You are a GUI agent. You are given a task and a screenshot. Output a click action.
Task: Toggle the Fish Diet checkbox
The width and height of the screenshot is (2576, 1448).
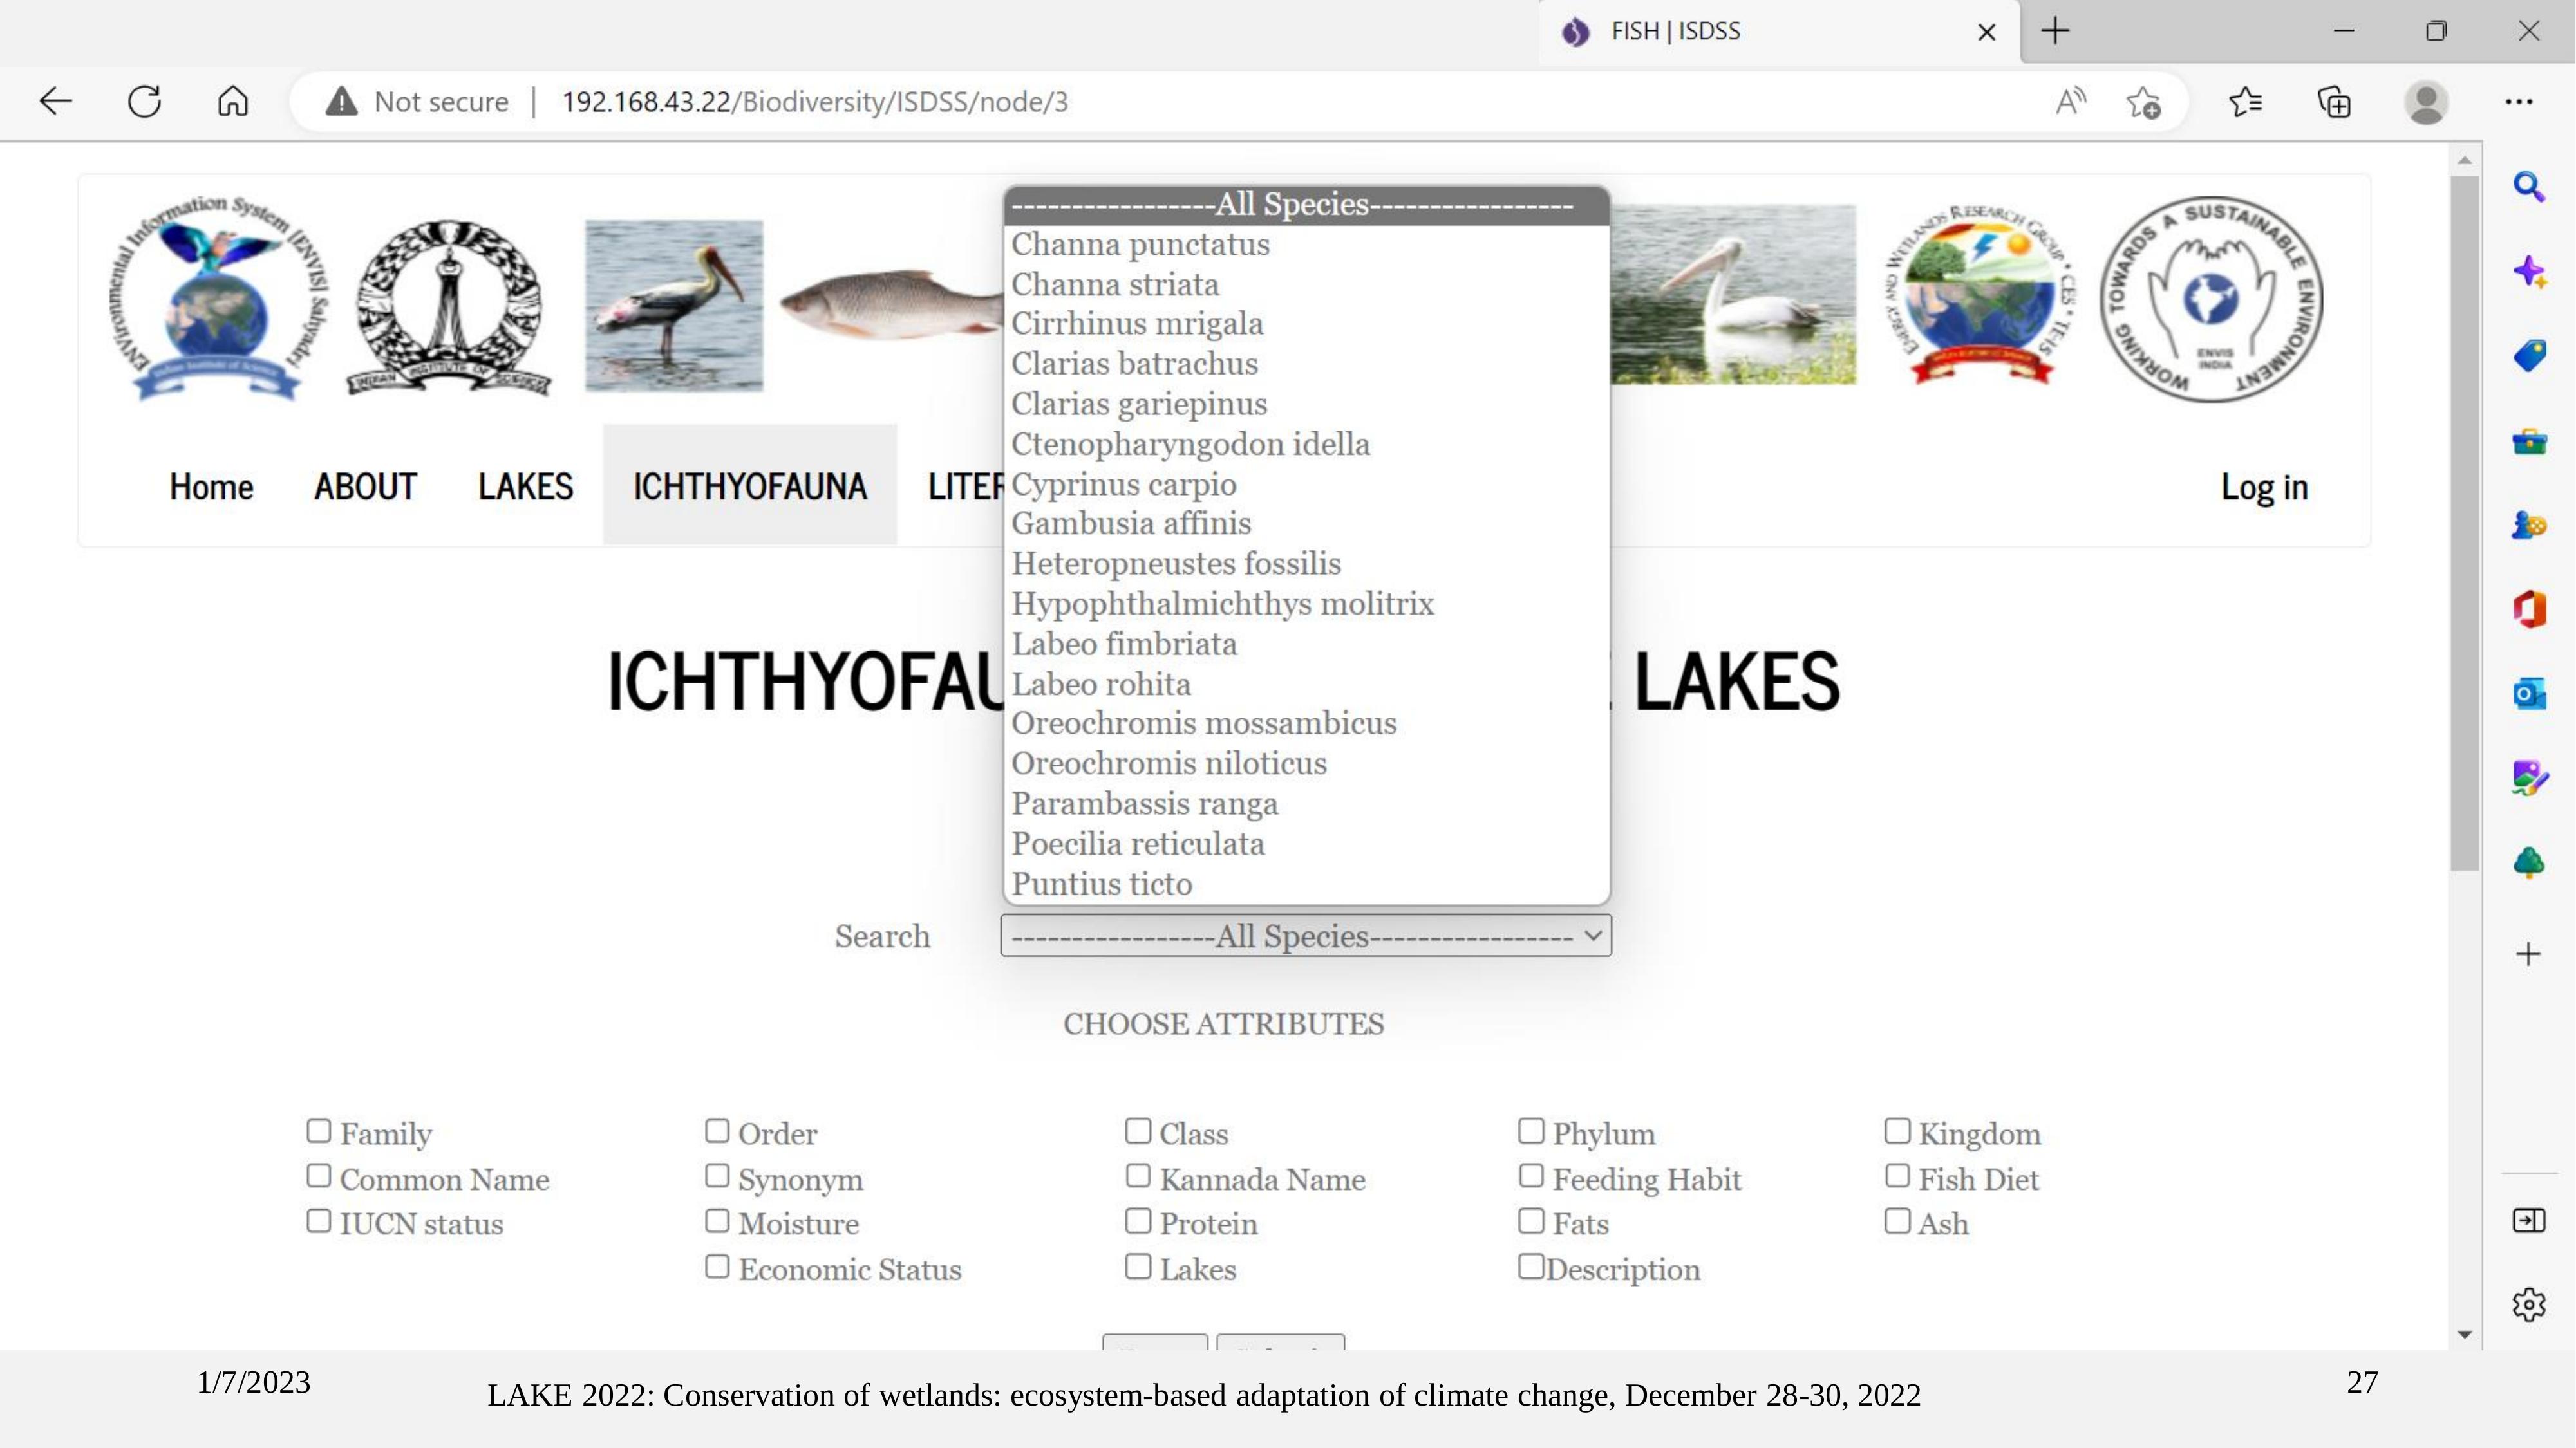pyautogui.click(x=1897, y=1176)
